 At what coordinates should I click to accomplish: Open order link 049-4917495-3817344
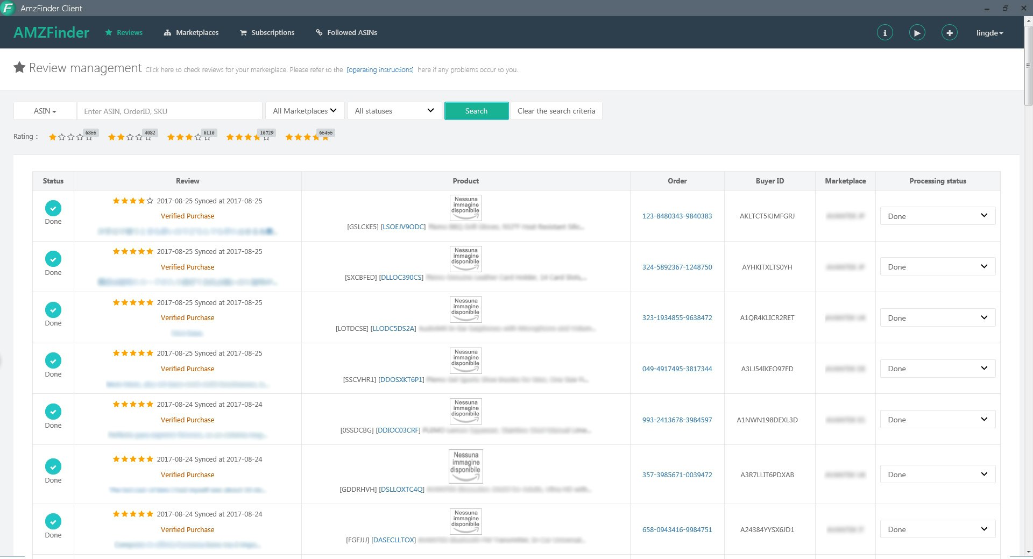click(677, 369)
